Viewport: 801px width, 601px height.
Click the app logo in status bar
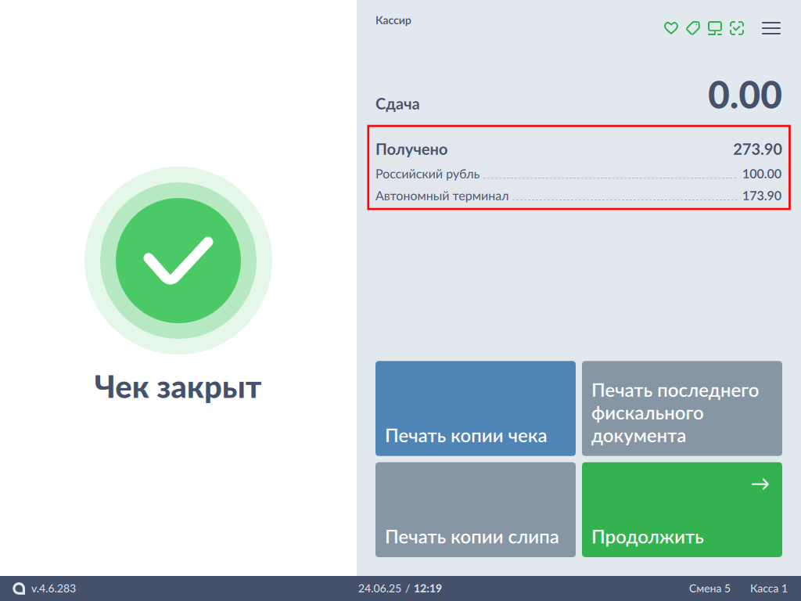[20, 588]
